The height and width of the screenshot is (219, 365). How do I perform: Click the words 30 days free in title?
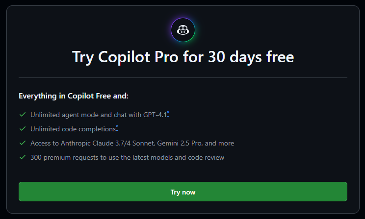point(251,57)
